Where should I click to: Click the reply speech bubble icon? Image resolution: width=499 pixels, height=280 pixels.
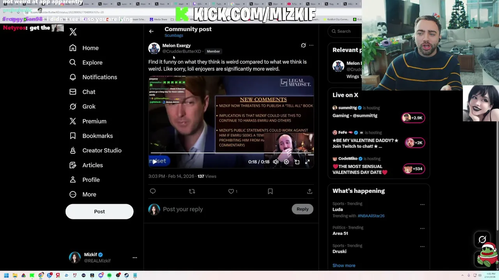[x=153, y=191]
